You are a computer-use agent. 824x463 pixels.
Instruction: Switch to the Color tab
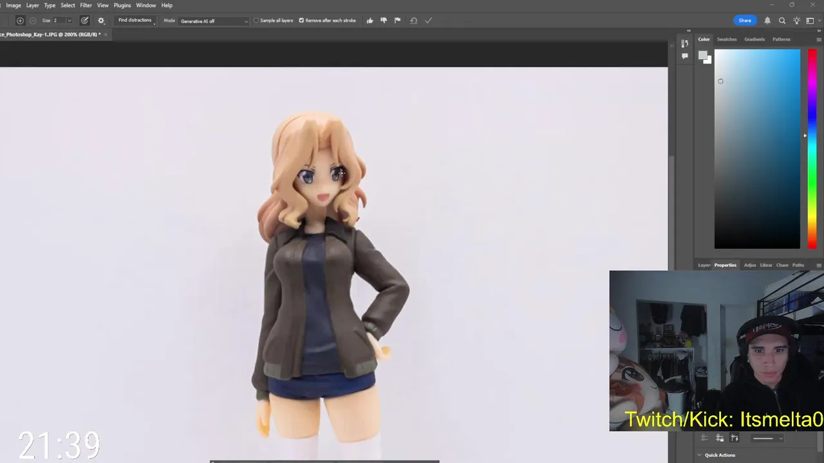[x=704, y=39]
